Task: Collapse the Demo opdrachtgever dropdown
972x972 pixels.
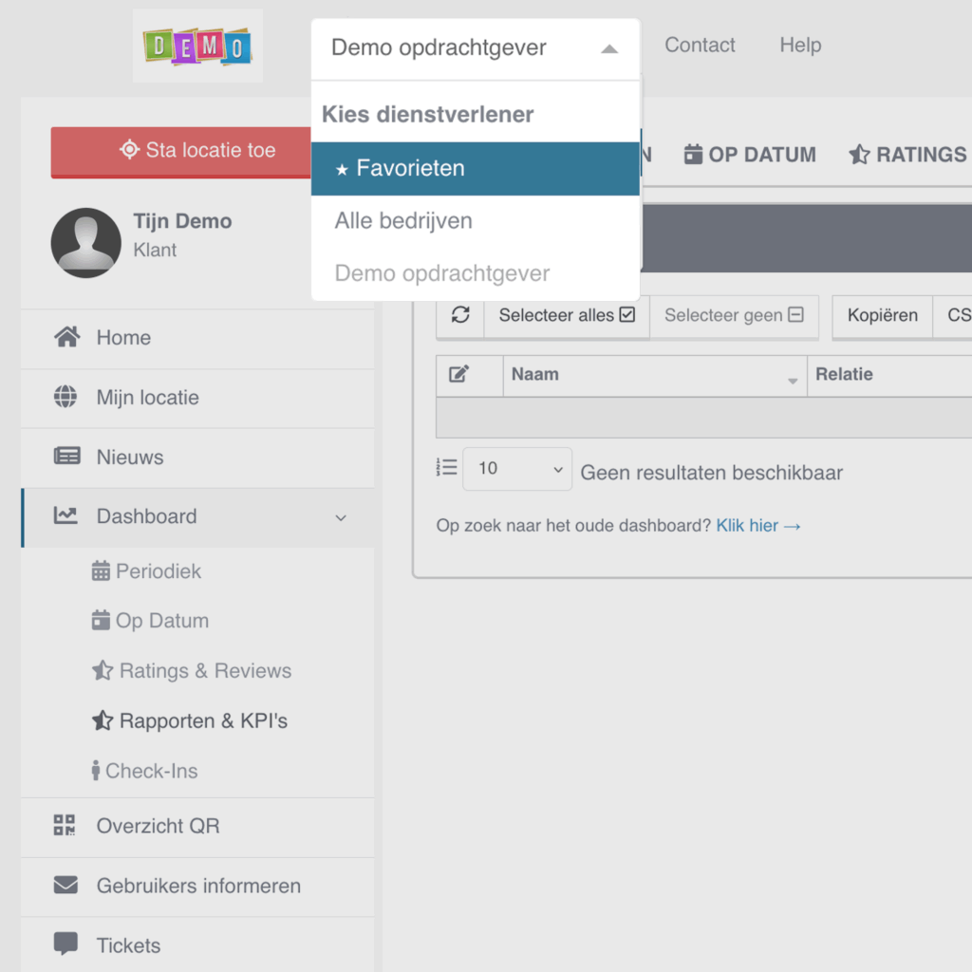Action: tap(609, 48)
